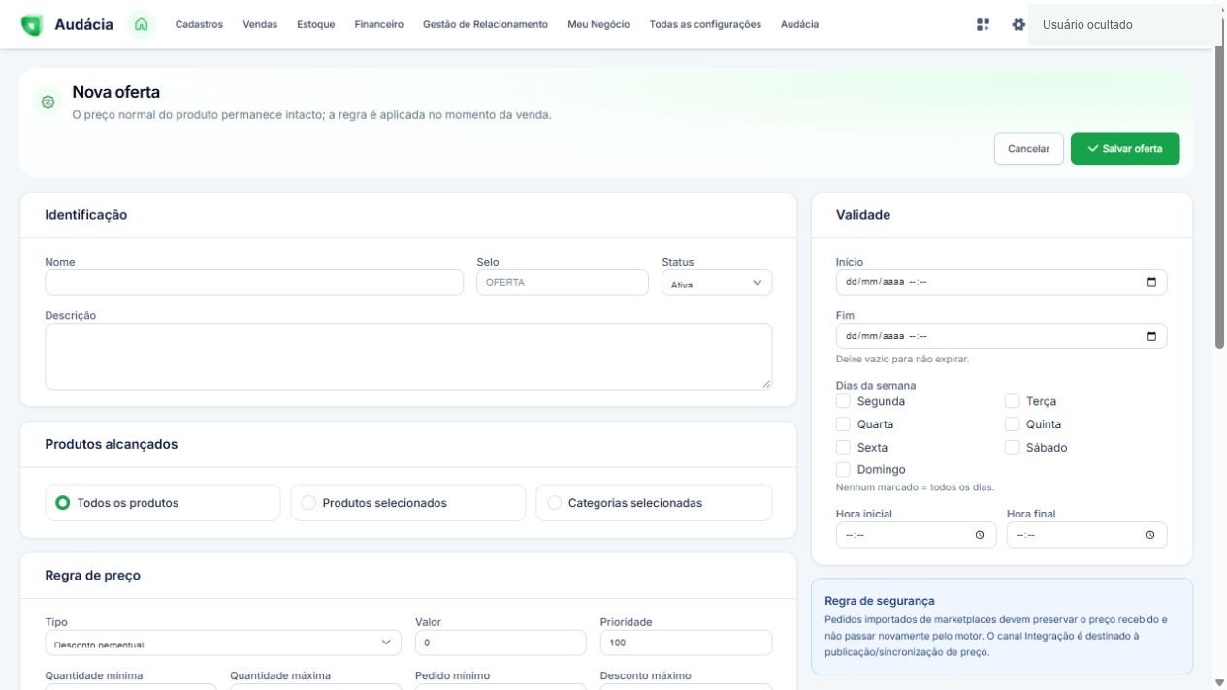The width and height of the screenshot is (1227, 690).
Task: Click the Cancelar button
Action: point(1029,148)
